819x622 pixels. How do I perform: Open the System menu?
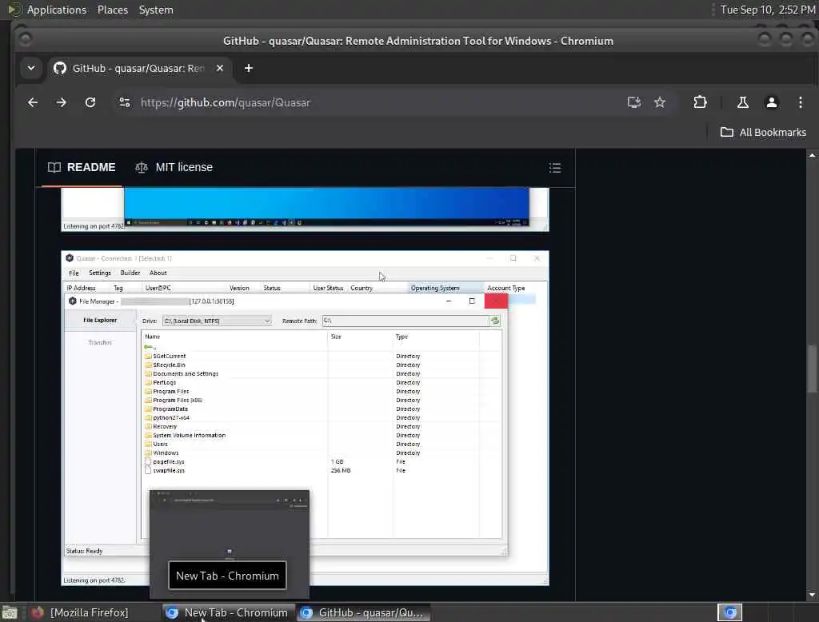coord(156,10)
